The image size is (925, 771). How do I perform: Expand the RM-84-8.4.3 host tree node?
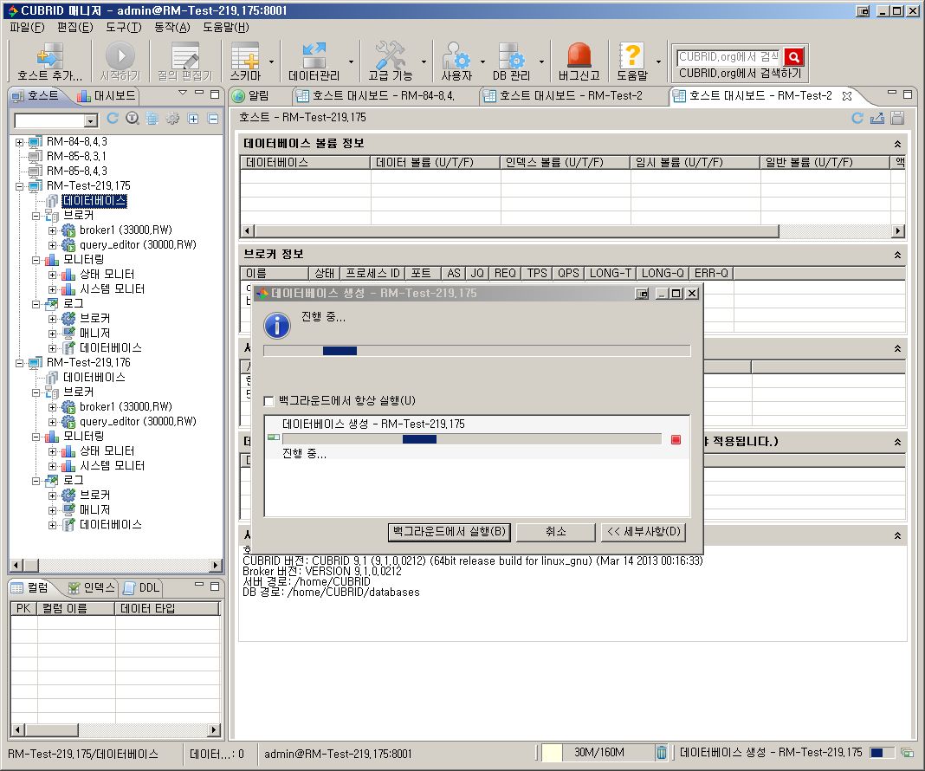pos(19,141)
